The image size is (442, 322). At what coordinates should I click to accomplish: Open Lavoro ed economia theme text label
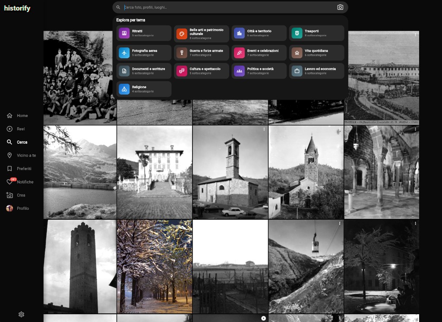320,69
